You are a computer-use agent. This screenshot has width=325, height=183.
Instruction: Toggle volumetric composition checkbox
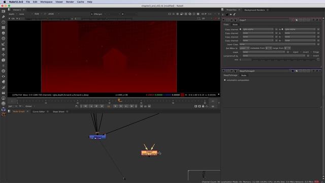click(x=225, y=80)
